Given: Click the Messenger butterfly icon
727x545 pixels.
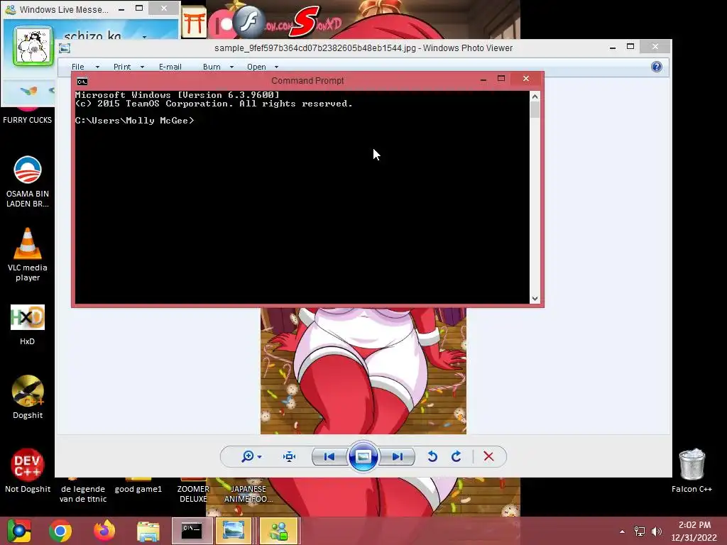Looking at the screenshot, I should pyautogui.click(x=28, y=91).
